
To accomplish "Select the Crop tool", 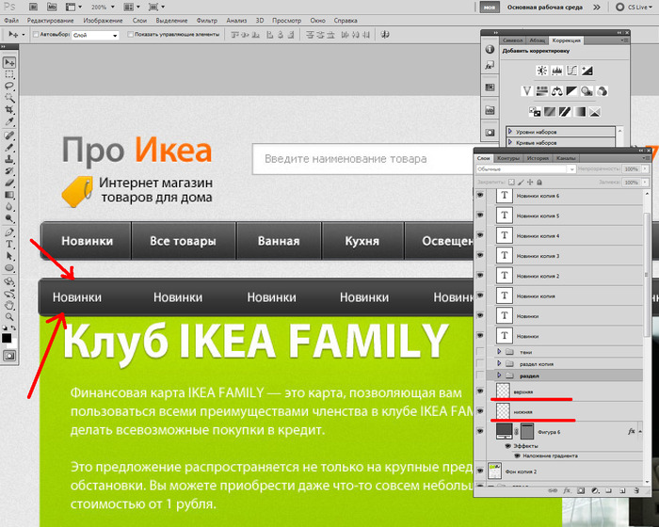I will 9,110.
